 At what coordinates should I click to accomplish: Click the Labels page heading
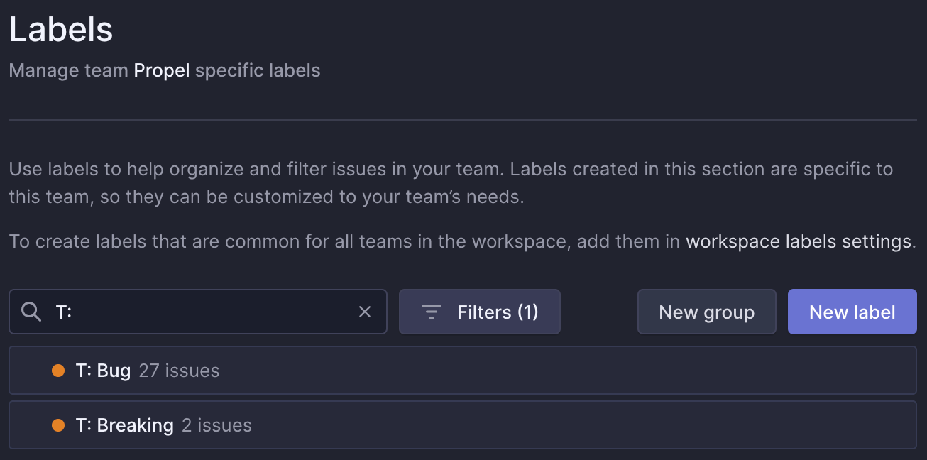(61, 31)
